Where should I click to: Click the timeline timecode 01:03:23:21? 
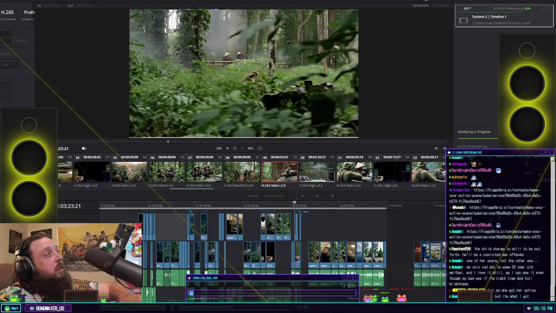pyautogui.click(x=69, y=206)
